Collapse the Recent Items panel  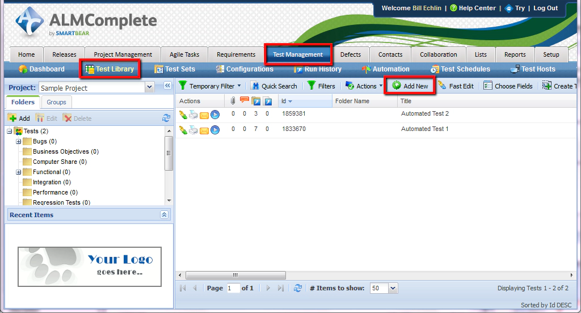[165, 214]
